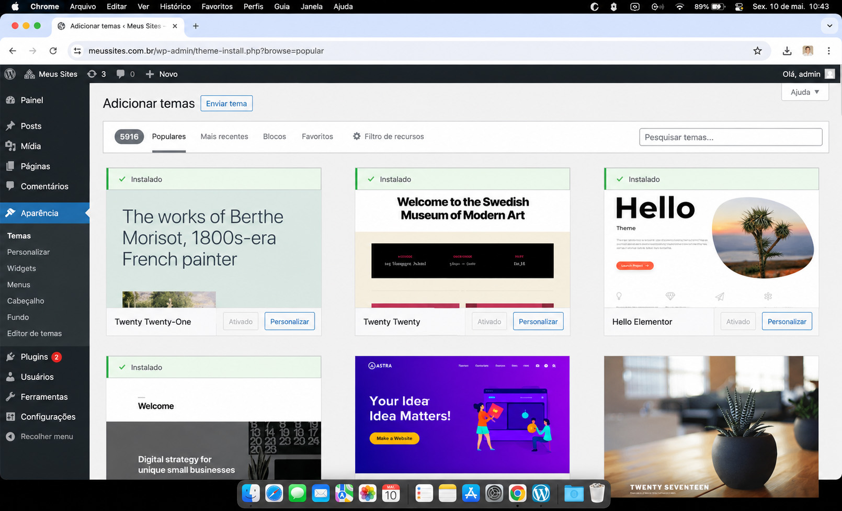Reload the page with Chrome's refresh button

53,51
